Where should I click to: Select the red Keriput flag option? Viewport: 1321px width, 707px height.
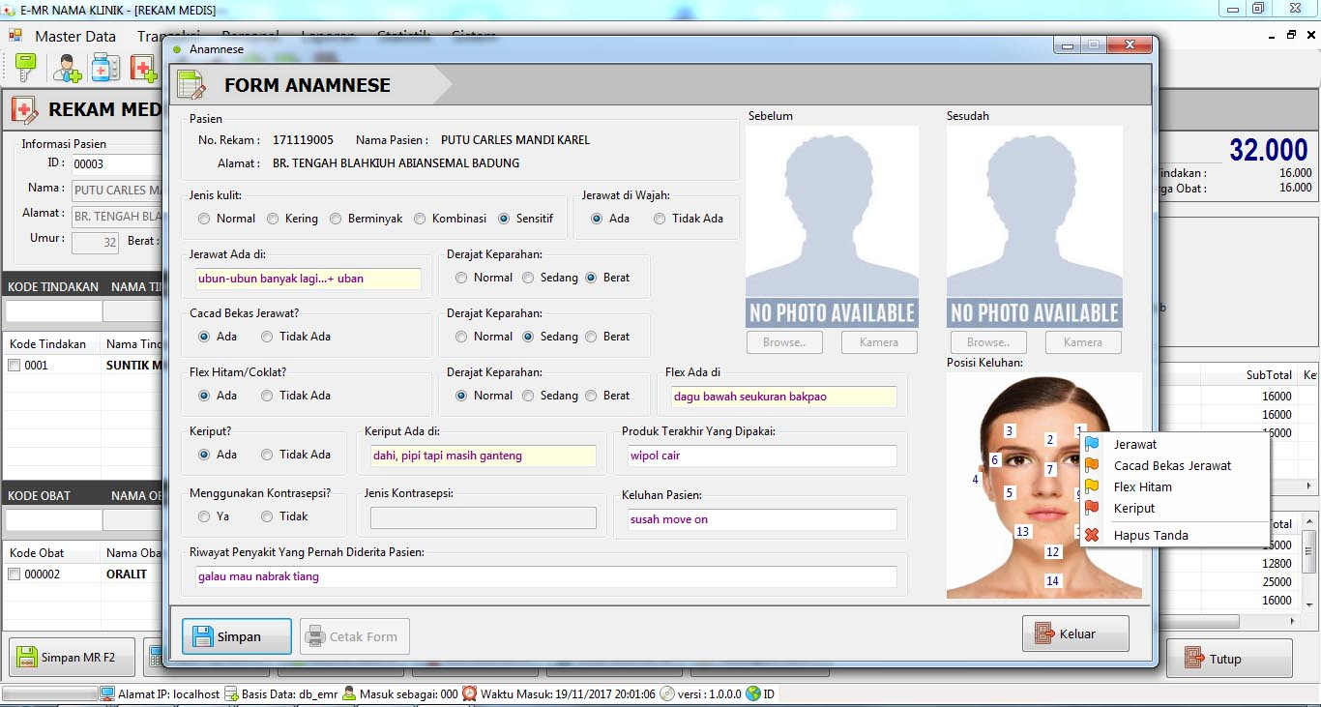click(1133, 509)
